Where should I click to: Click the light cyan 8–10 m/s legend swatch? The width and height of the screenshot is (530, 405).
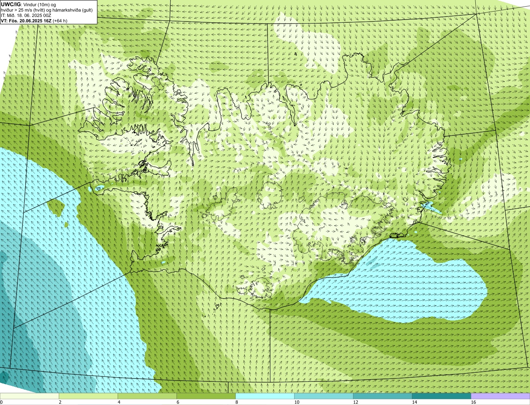[265, 396]
